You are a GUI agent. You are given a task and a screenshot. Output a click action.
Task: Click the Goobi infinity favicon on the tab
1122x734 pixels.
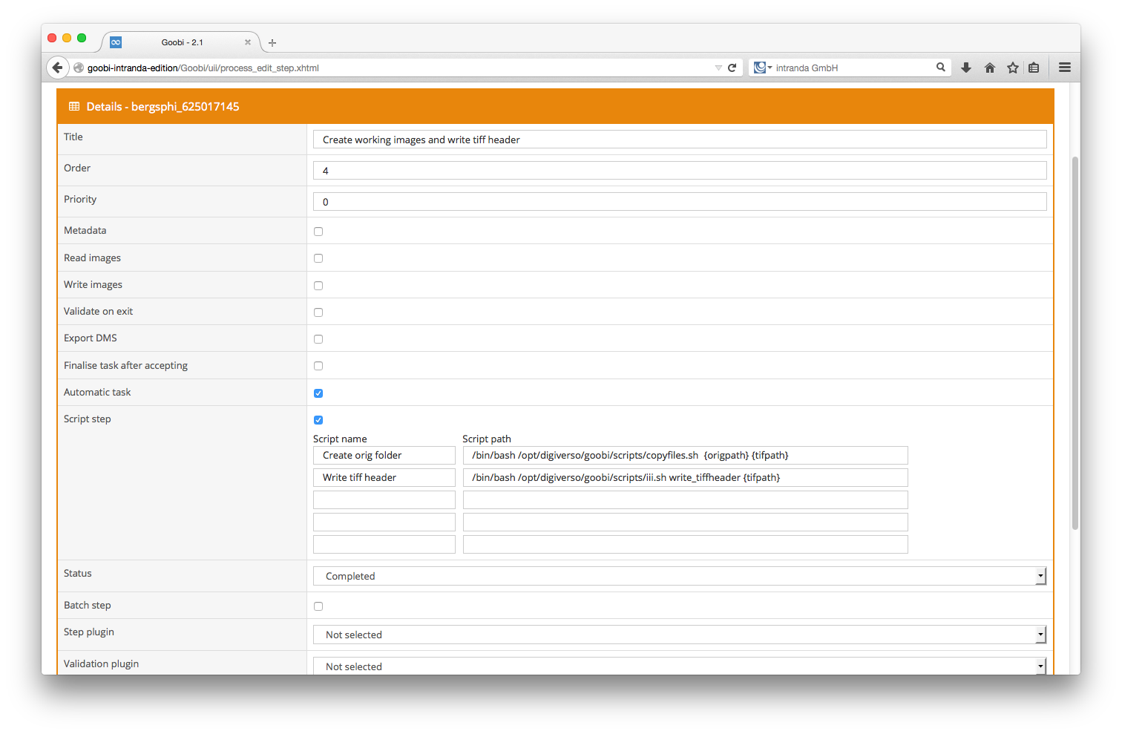(115, 42)
